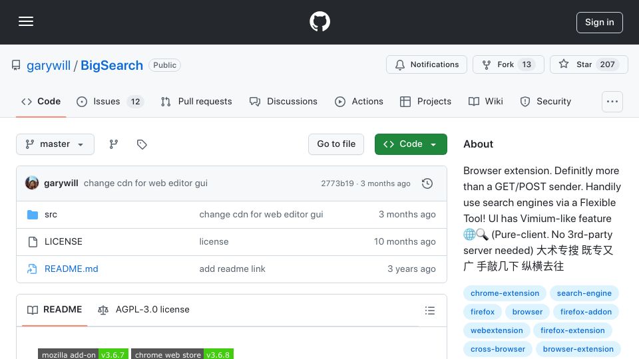Image resolution: width=639 pixels, height=359 pixels.
Task: Select the webextension topic tag
Action: [497, 331]
